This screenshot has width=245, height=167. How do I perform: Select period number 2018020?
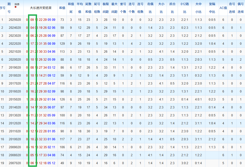[15, 76]
